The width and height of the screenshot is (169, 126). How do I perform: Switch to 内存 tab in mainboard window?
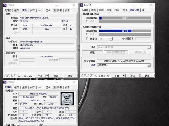tap(32, 10)
